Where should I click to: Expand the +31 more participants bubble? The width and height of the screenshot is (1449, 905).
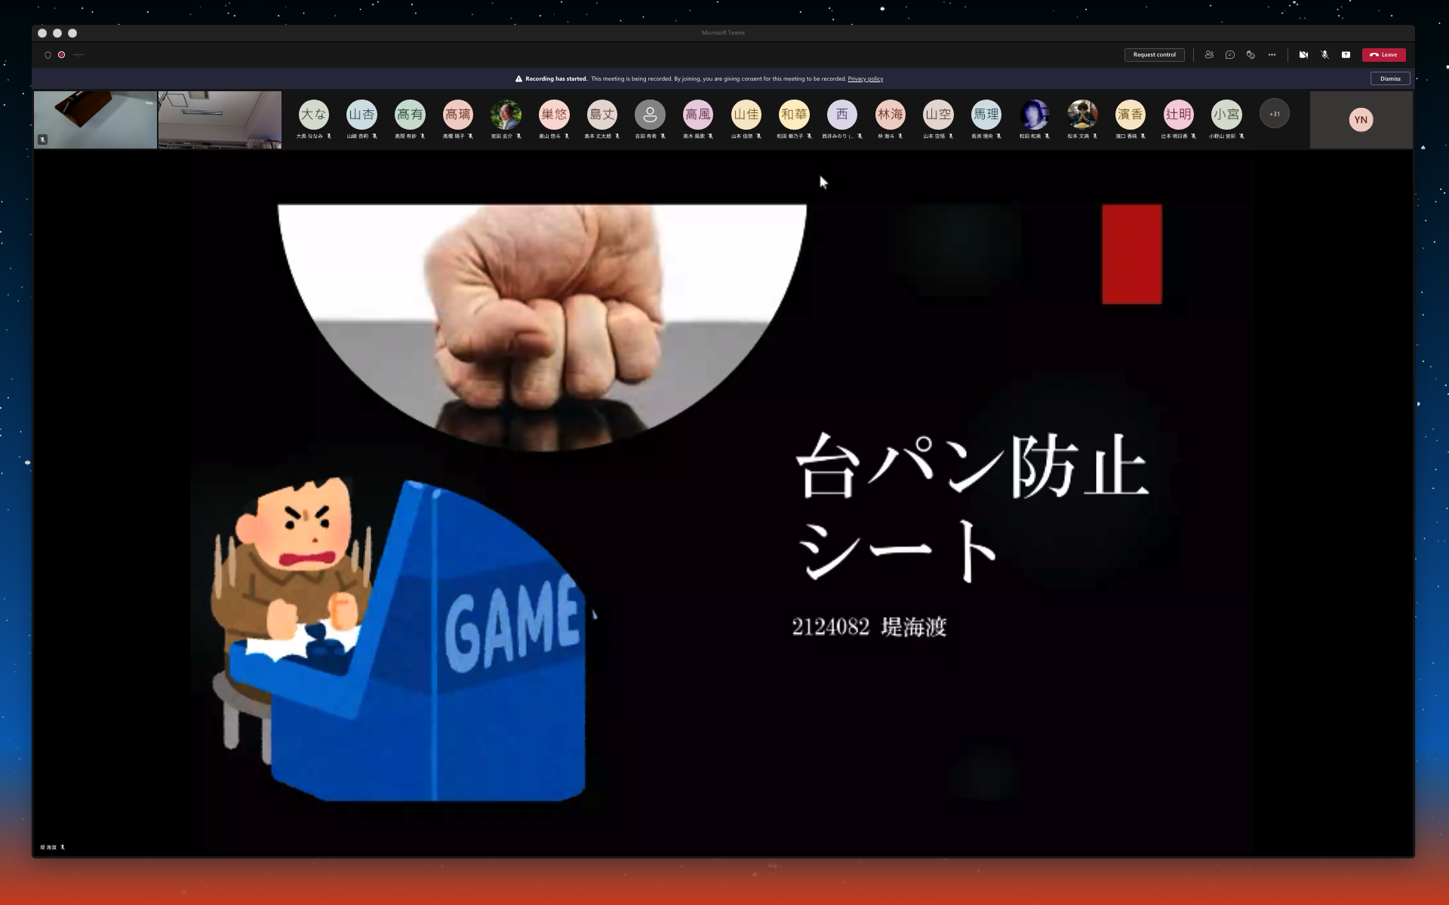1275,114
